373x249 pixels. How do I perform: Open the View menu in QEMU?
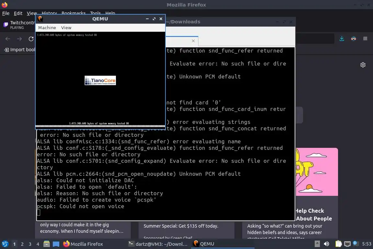point(66,28)
